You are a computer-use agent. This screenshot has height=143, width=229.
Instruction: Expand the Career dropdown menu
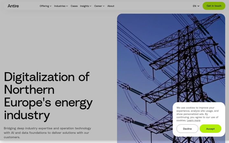tap(99, 6)
